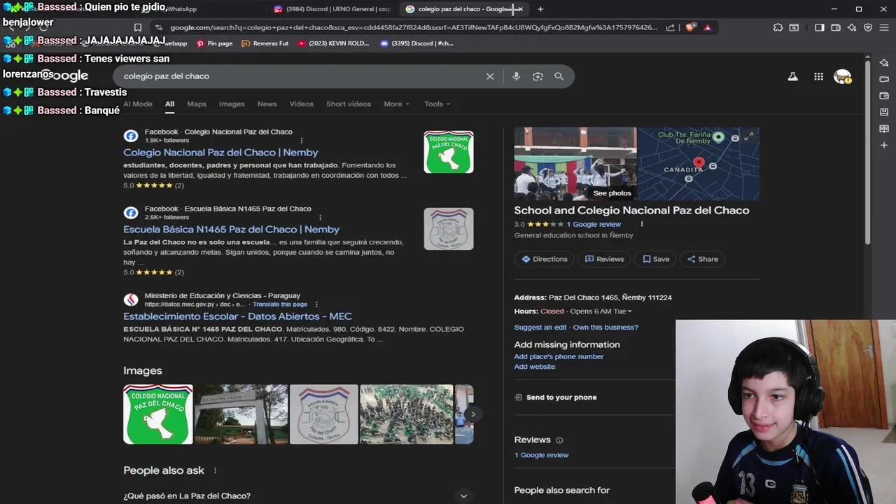Open info icon beside Reviews heading
Screen dimensions: 896x504
coord(559,440)
